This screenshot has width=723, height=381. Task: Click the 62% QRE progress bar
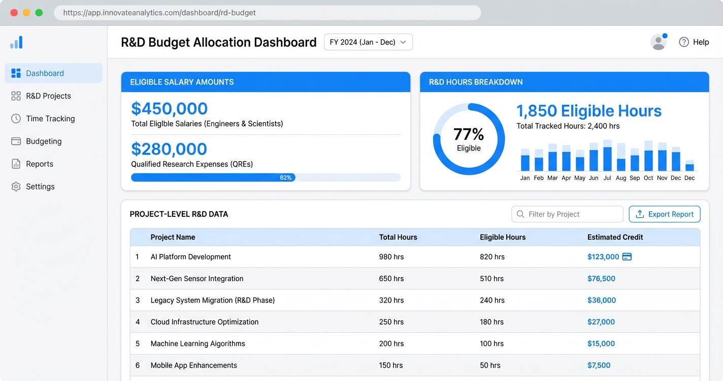click(266, 177)
